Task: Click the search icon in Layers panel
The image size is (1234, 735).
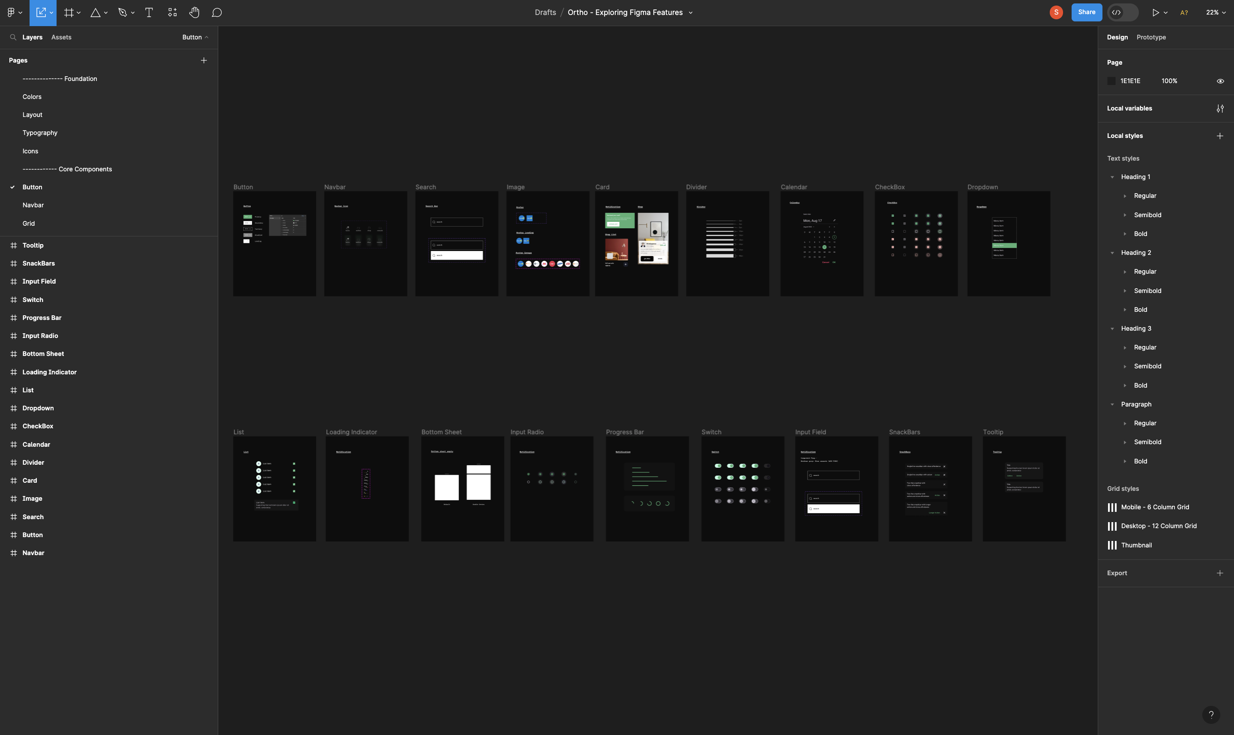Action: click(x=13, y=37)
